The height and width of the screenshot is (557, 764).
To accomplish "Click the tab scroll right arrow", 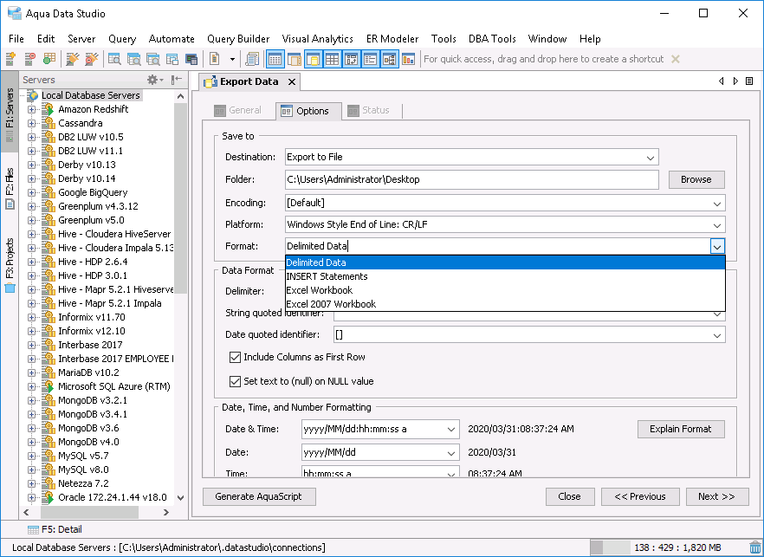I will [x=735, y=81].
